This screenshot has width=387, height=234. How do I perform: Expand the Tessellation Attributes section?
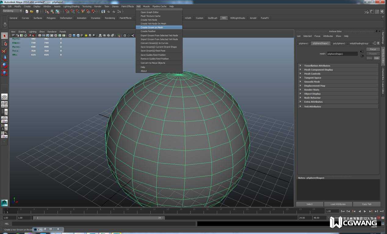tap(317, 66)
